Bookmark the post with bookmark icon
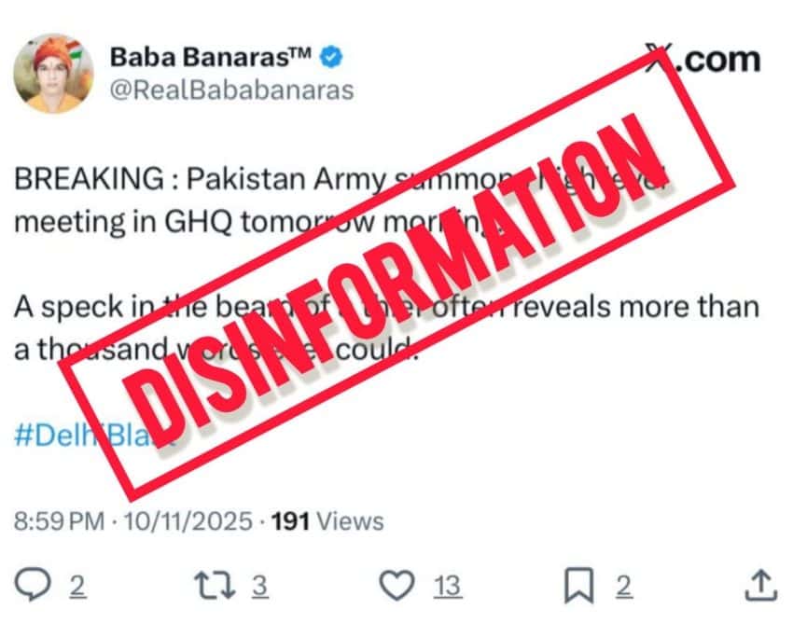This screenshot has height=637, width=793. click(x=578, y=586)
